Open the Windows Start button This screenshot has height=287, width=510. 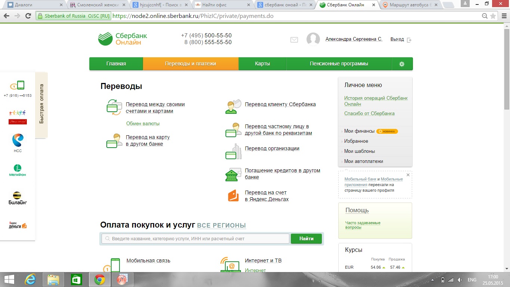pyautogui.click(x=9, y=280)
